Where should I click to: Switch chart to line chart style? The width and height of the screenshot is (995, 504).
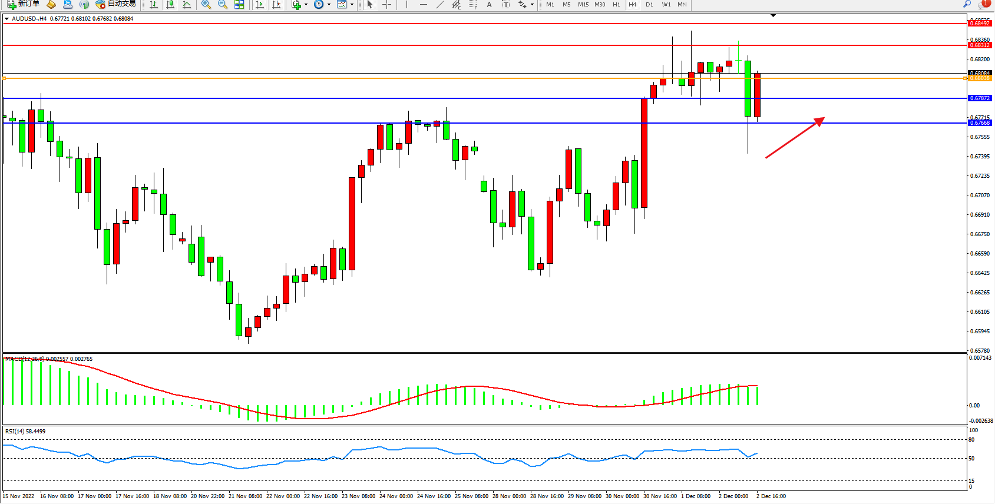click(187, 4)
